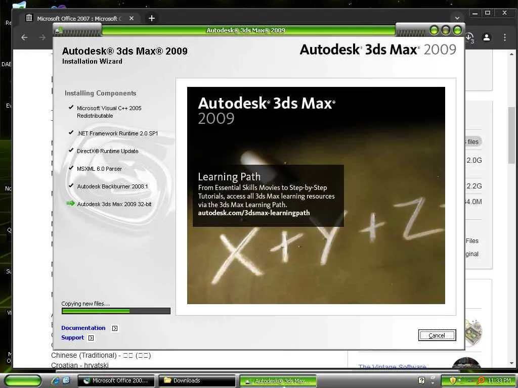The image size is (518, 388).
Task: Open the browser downloads indicator
Action: point(469,37)
